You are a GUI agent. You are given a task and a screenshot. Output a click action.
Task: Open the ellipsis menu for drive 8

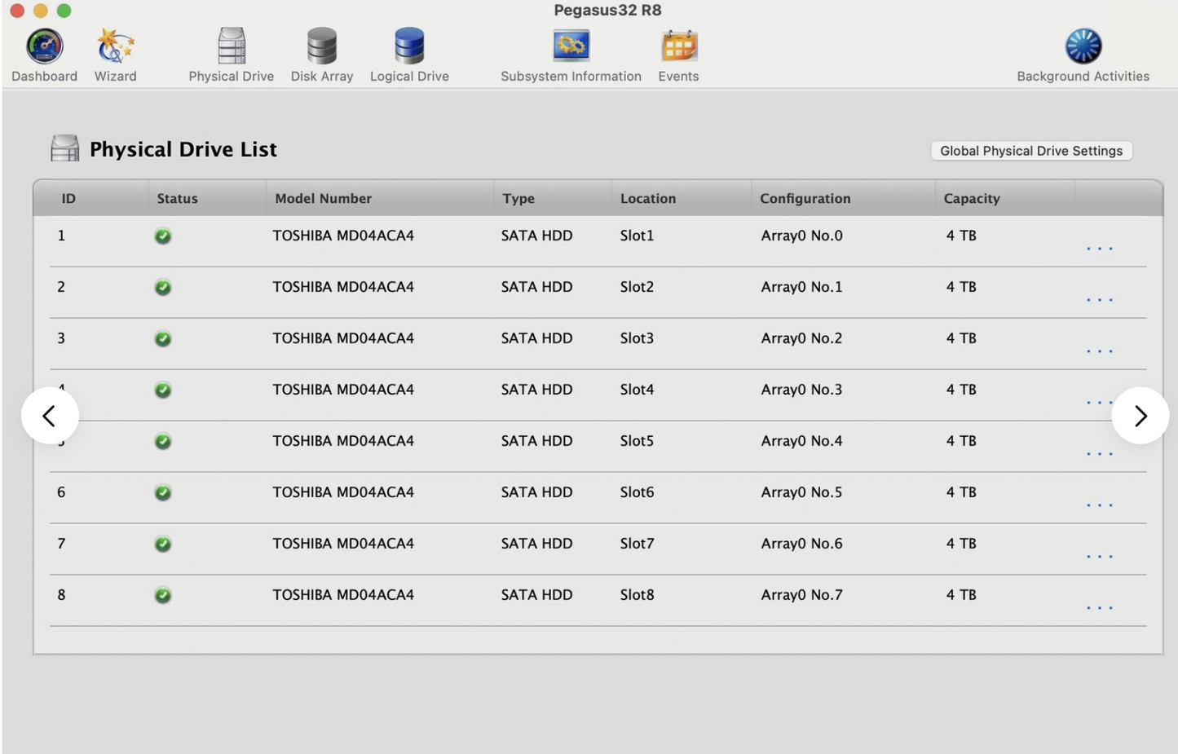coord(1099,607)
